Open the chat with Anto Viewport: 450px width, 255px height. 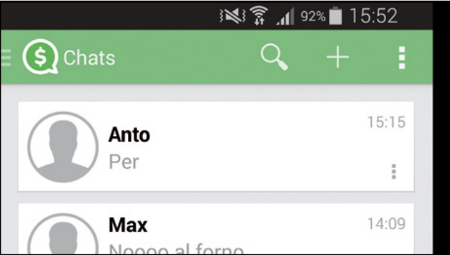pyautogui.click(x=216, y=146)
